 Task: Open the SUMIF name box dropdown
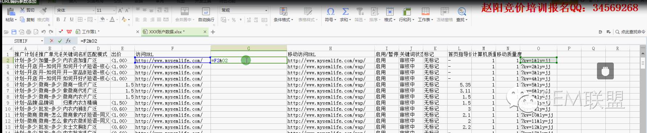point(42,41)
